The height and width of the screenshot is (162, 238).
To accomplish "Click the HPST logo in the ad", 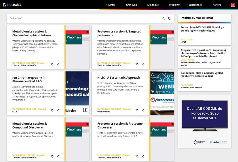I will (x=199, y=142).
